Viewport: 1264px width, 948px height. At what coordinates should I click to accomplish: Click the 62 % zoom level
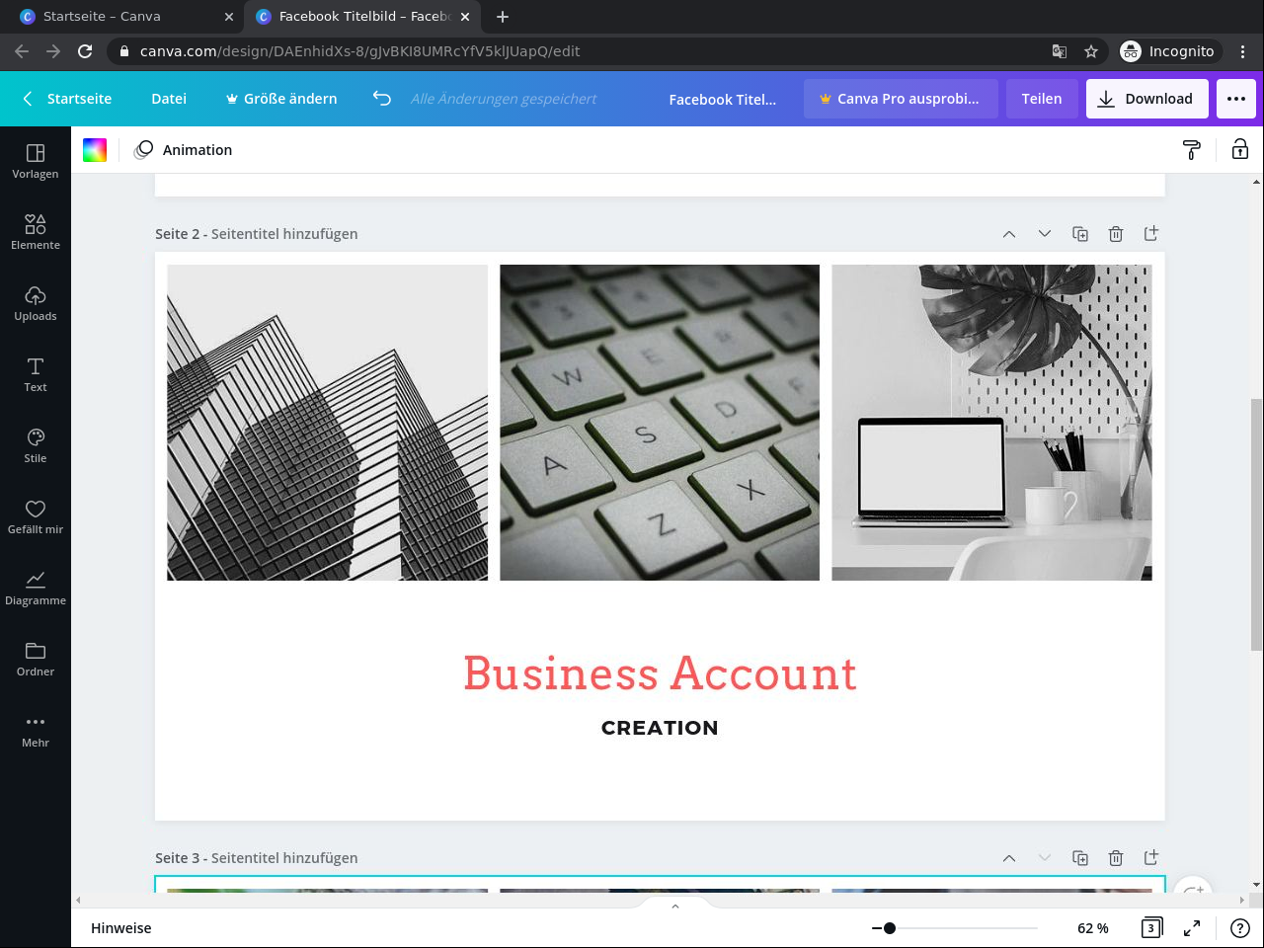click(1093, 928)
